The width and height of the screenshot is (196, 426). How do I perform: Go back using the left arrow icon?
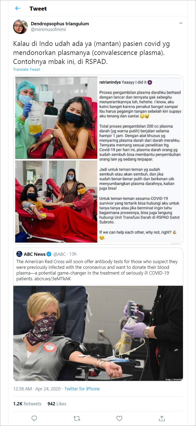(x=18, y=8)
